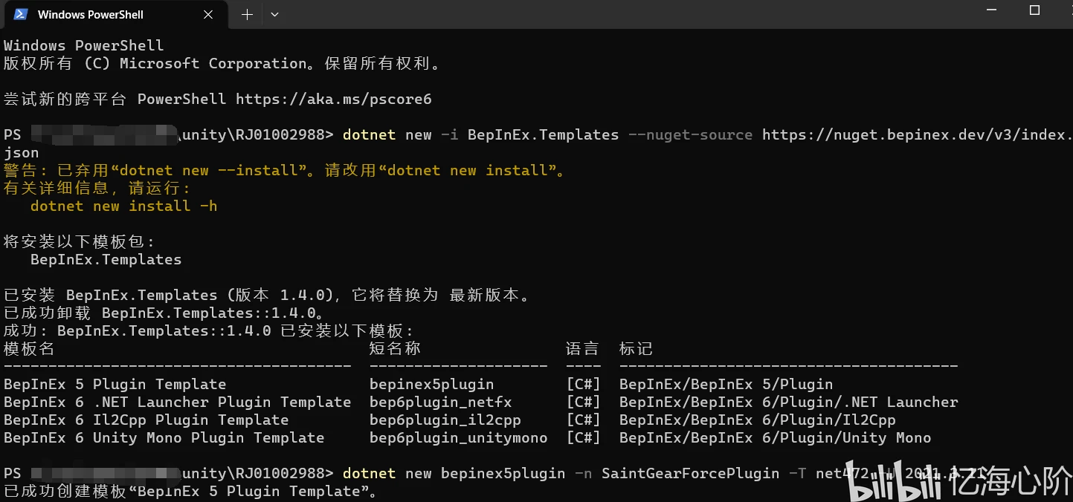Click the yellow "dotnet new install -h" hint
The width and height of the screenshot is (1073, 502).
click(123, 206)
